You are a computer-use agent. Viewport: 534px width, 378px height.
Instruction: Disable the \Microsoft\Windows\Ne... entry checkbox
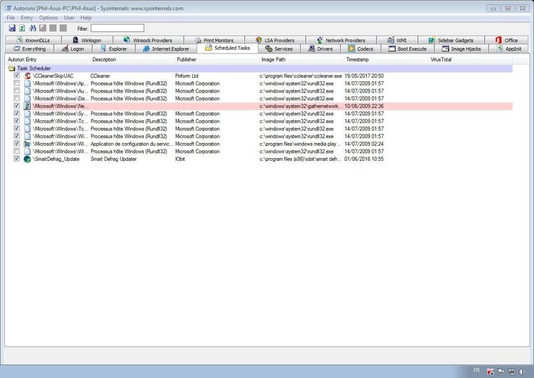coord(16,105)
